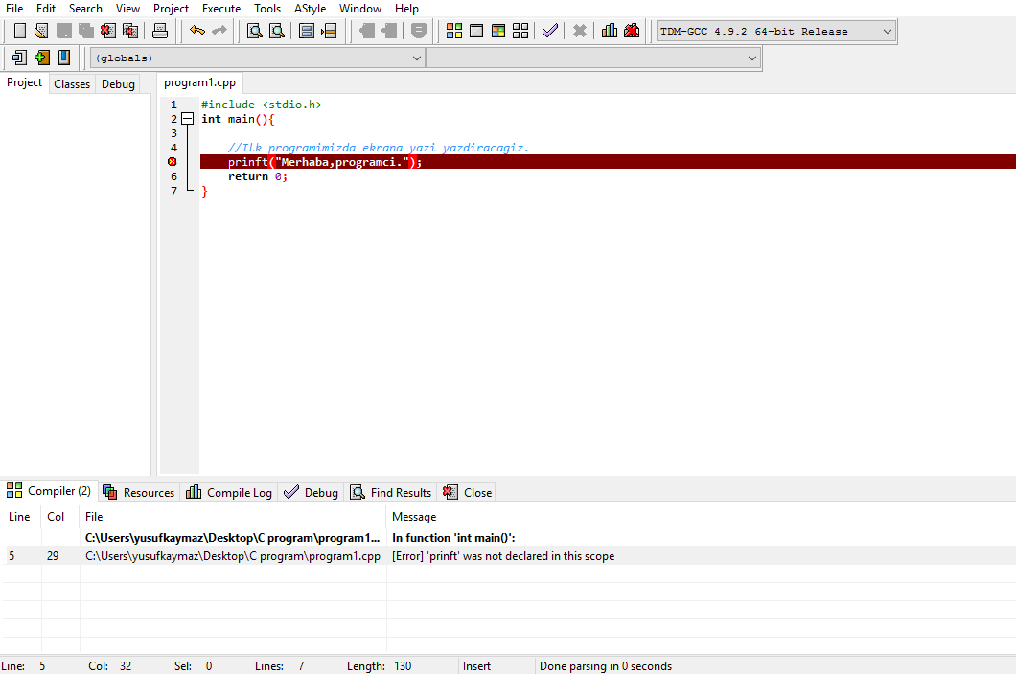Image resolution: width=1016 pixels, height=674 pixels.
Task: Open the Execute menu
Action: (x=220, y=9)
